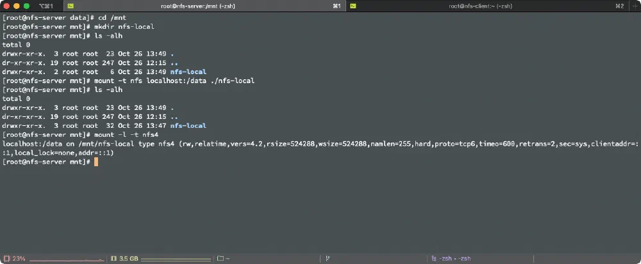This screenshot has width=641, height=264.
Task: Click the -zsh job list in status bar
Action: click(x=454, y=258)
